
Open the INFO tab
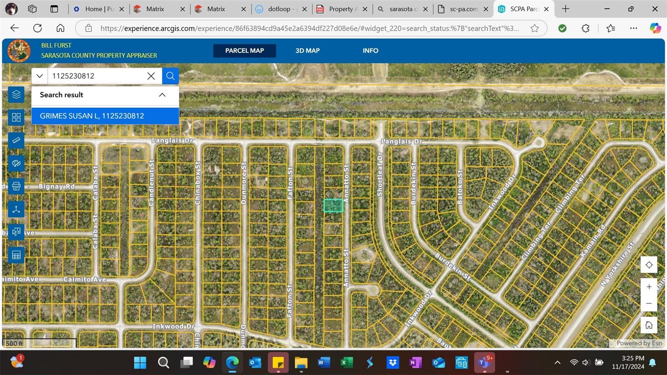pos(370,50)
